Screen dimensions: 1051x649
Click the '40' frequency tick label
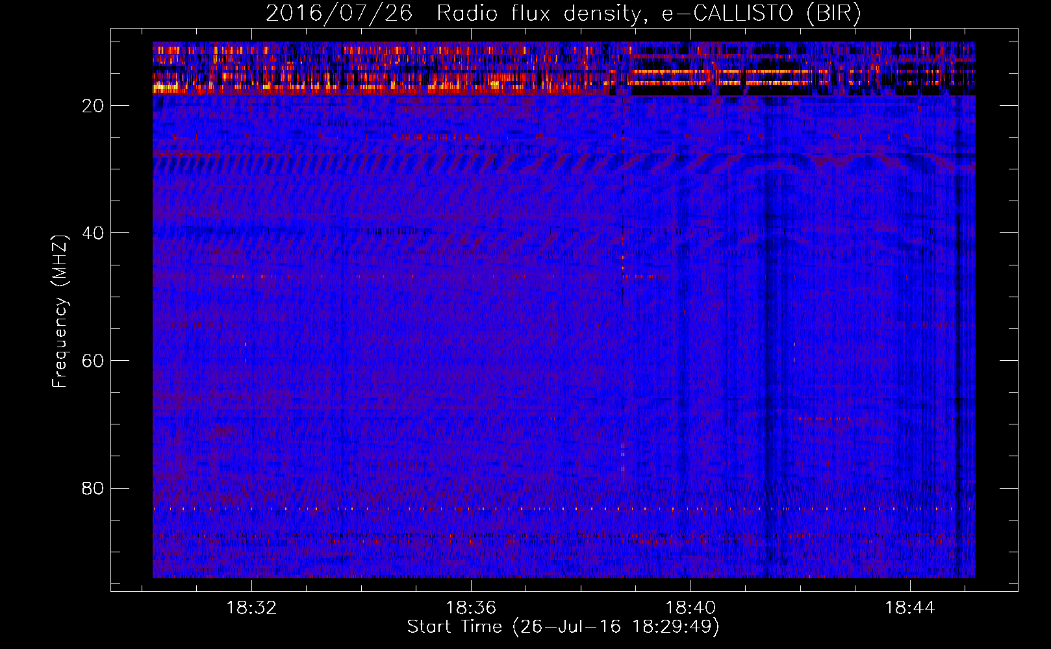click(x=94, y=233)
